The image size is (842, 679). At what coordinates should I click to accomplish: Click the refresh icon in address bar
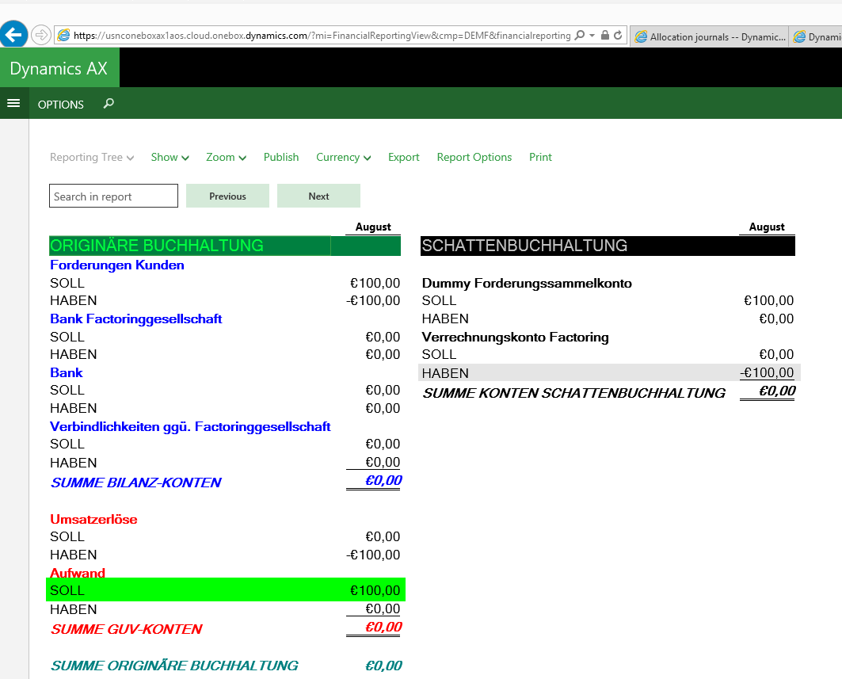[x=618, y=36]
